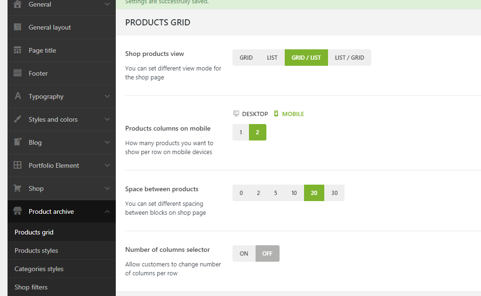The height and width of the screenshot is (296, 481).
Task: Set columns selector to OFF
Action: [267, 254]
